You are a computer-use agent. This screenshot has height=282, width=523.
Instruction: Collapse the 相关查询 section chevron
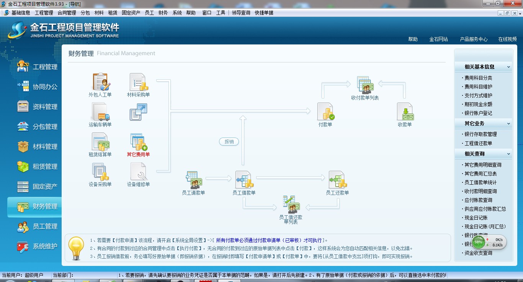[508, 154]
